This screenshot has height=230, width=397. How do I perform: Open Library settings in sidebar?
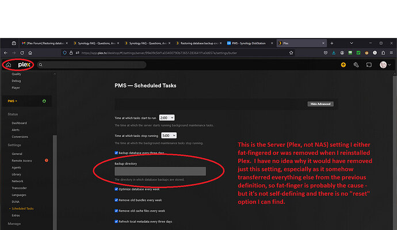pos(17,174)
